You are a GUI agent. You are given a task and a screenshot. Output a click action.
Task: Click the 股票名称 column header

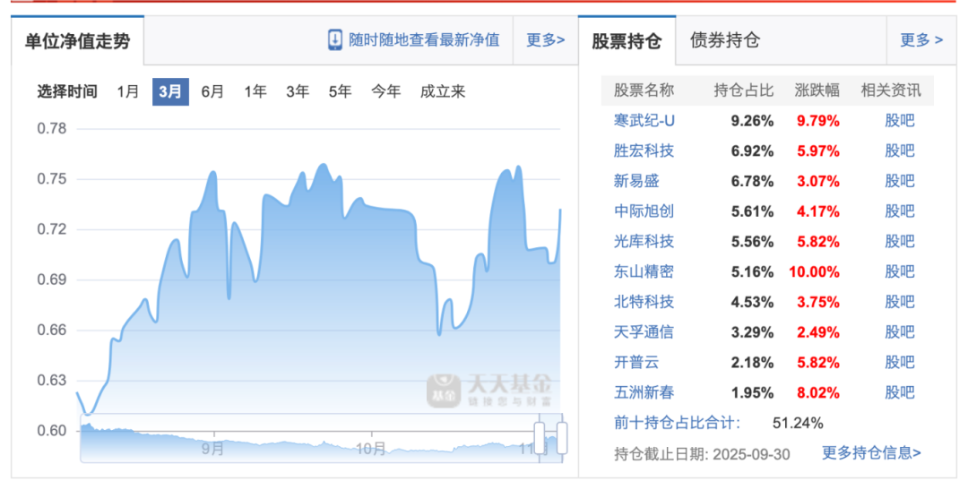(644, 90)
